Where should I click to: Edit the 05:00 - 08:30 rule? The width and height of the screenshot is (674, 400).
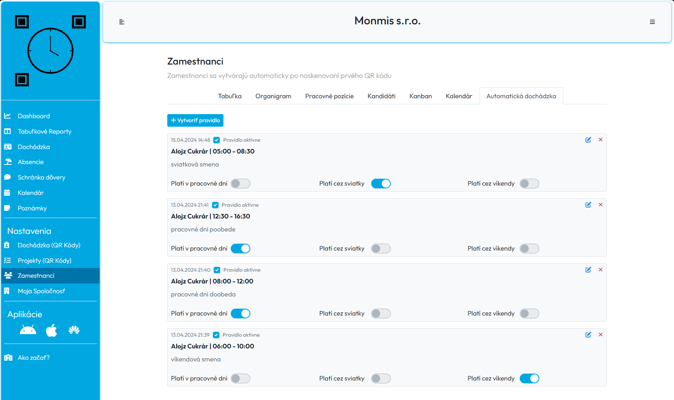(x=588, y=140)
